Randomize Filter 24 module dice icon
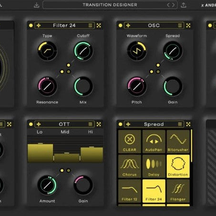 (99, 25)
